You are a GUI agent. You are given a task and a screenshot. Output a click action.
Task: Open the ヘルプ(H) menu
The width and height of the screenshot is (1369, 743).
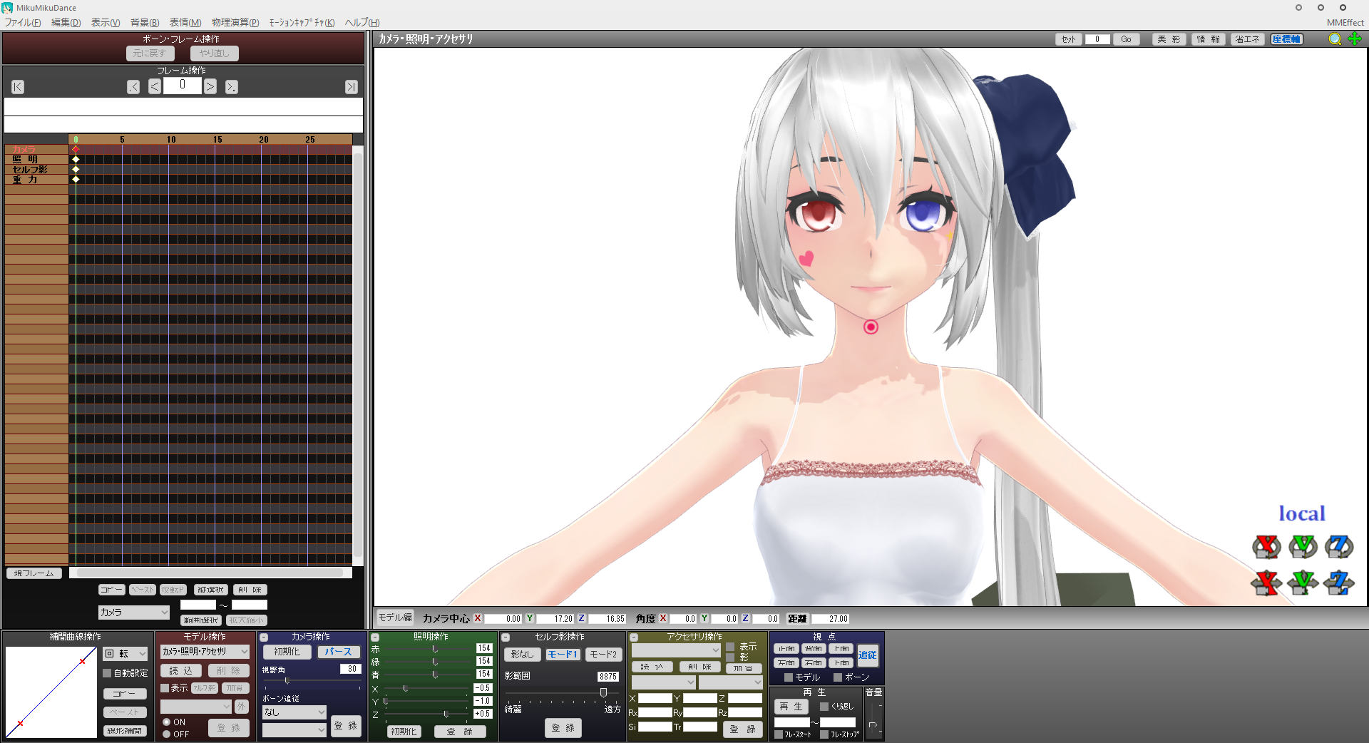(362, 23)
